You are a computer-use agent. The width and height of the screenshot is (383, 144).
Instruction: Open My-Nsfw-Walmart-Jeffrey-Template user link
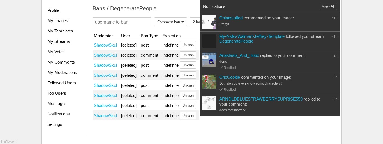click(252, 36)
